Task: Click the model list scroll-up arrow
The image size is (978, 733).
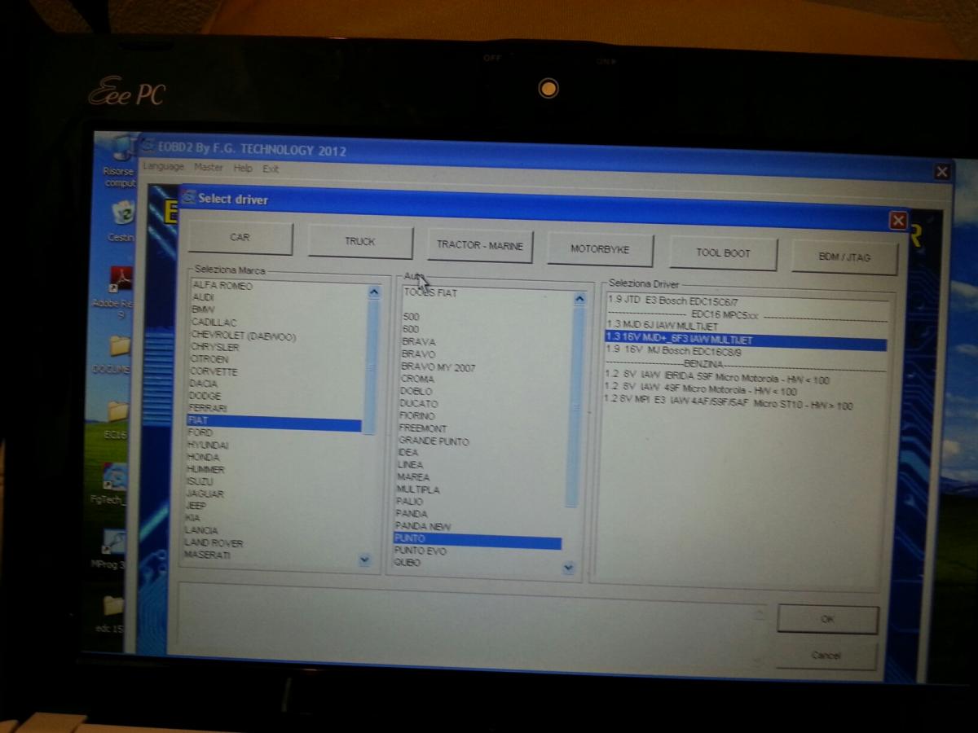Action: coord(579,299)
